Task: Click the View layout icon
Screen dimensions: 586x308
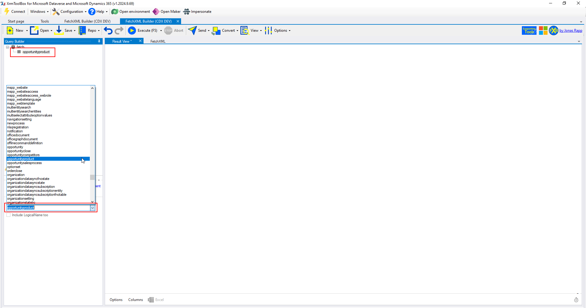Action: 245,30
